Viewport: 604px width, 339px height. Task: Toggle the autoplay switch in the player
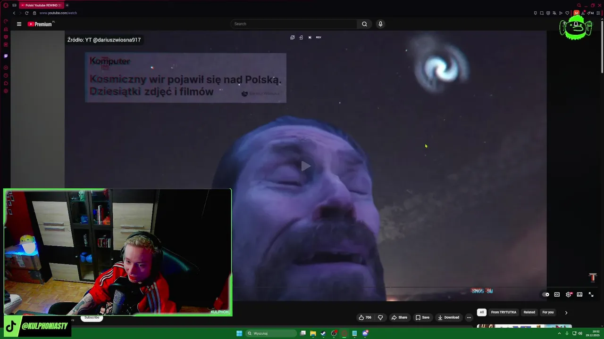[x=545, y=295]
